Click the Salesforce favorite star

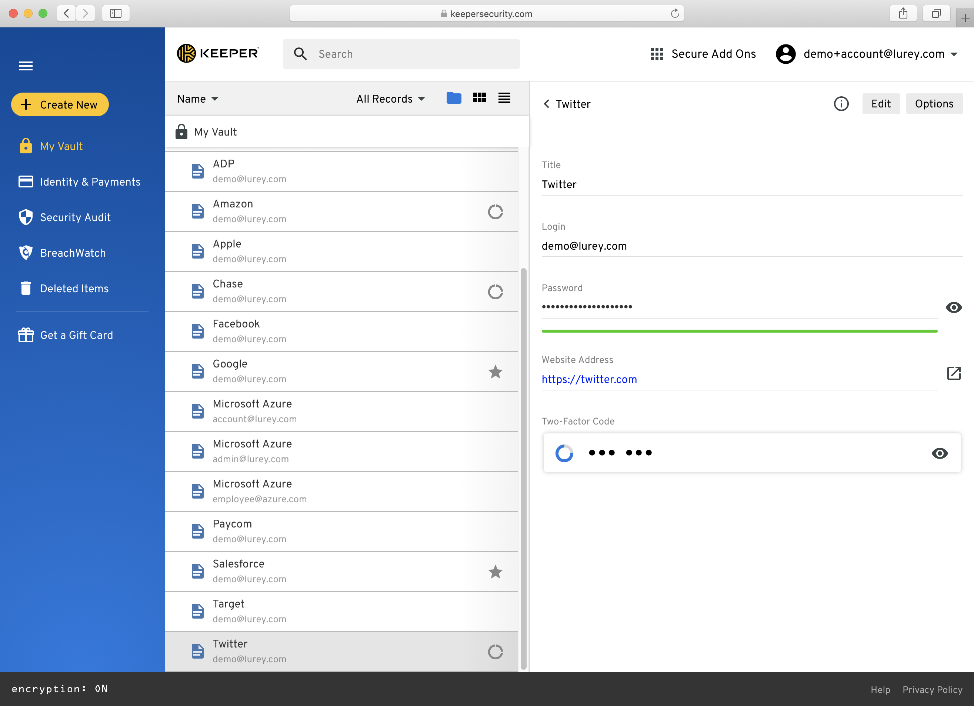tap(495, 572)
